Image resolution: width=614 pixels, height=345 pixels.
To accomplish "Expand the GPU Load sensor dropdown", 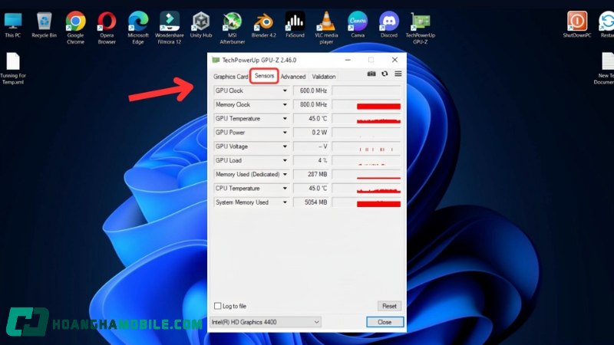I will tap(285, 160).
